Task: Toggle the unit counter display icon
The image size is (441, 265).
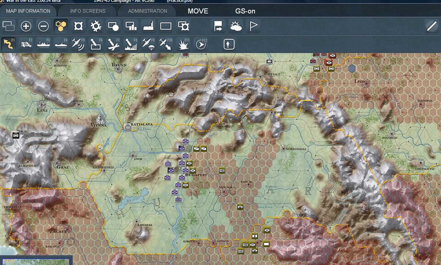Action: (x=113, y=26)
